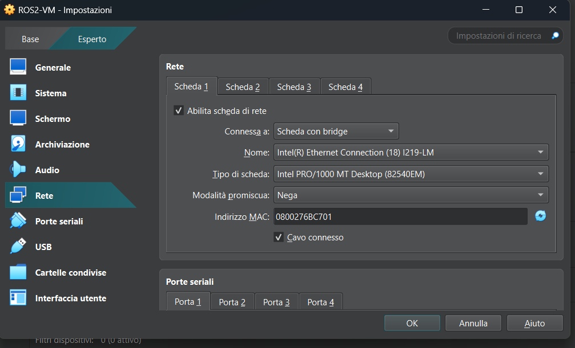Maximize the Impostazioni window
The width and height of the screenshot is (575, 348).
point(519,10)
